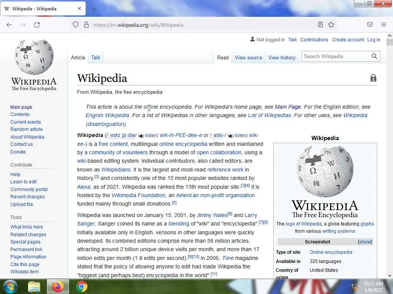Click the system tray network icon

coord(354,286)
